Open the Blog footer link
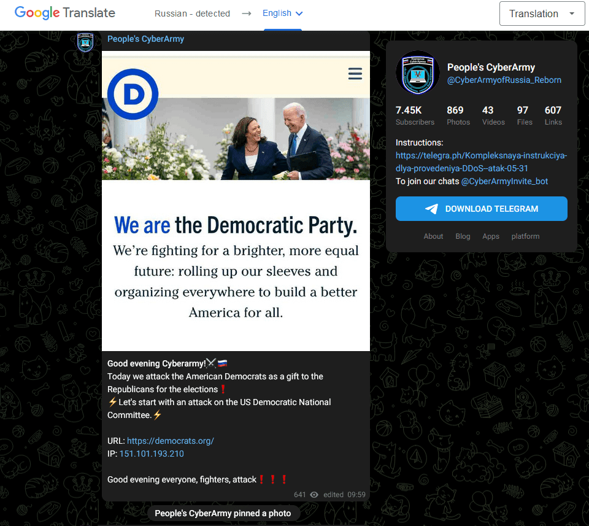589x526 pixels. click(x=463, y=236)
